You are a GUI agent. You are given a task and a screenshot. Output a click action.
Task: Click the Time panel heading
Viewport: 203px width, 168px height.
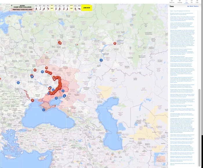click(172, 6)
